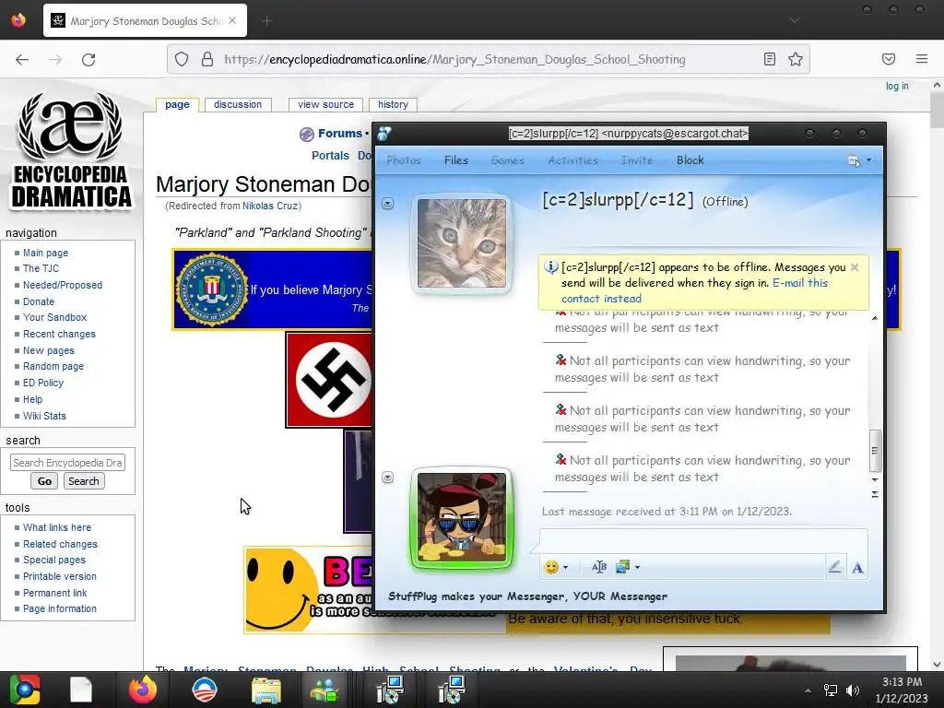Click the font style button in Messenger toolbar
The height and width of the screenshot is (708, 944).
[x=598, y=567]
